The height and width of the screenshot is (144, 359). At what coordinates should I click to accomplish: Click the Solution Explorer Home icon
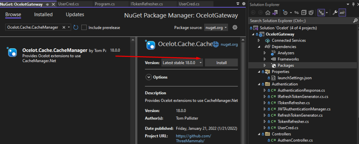tap(267, 13)
